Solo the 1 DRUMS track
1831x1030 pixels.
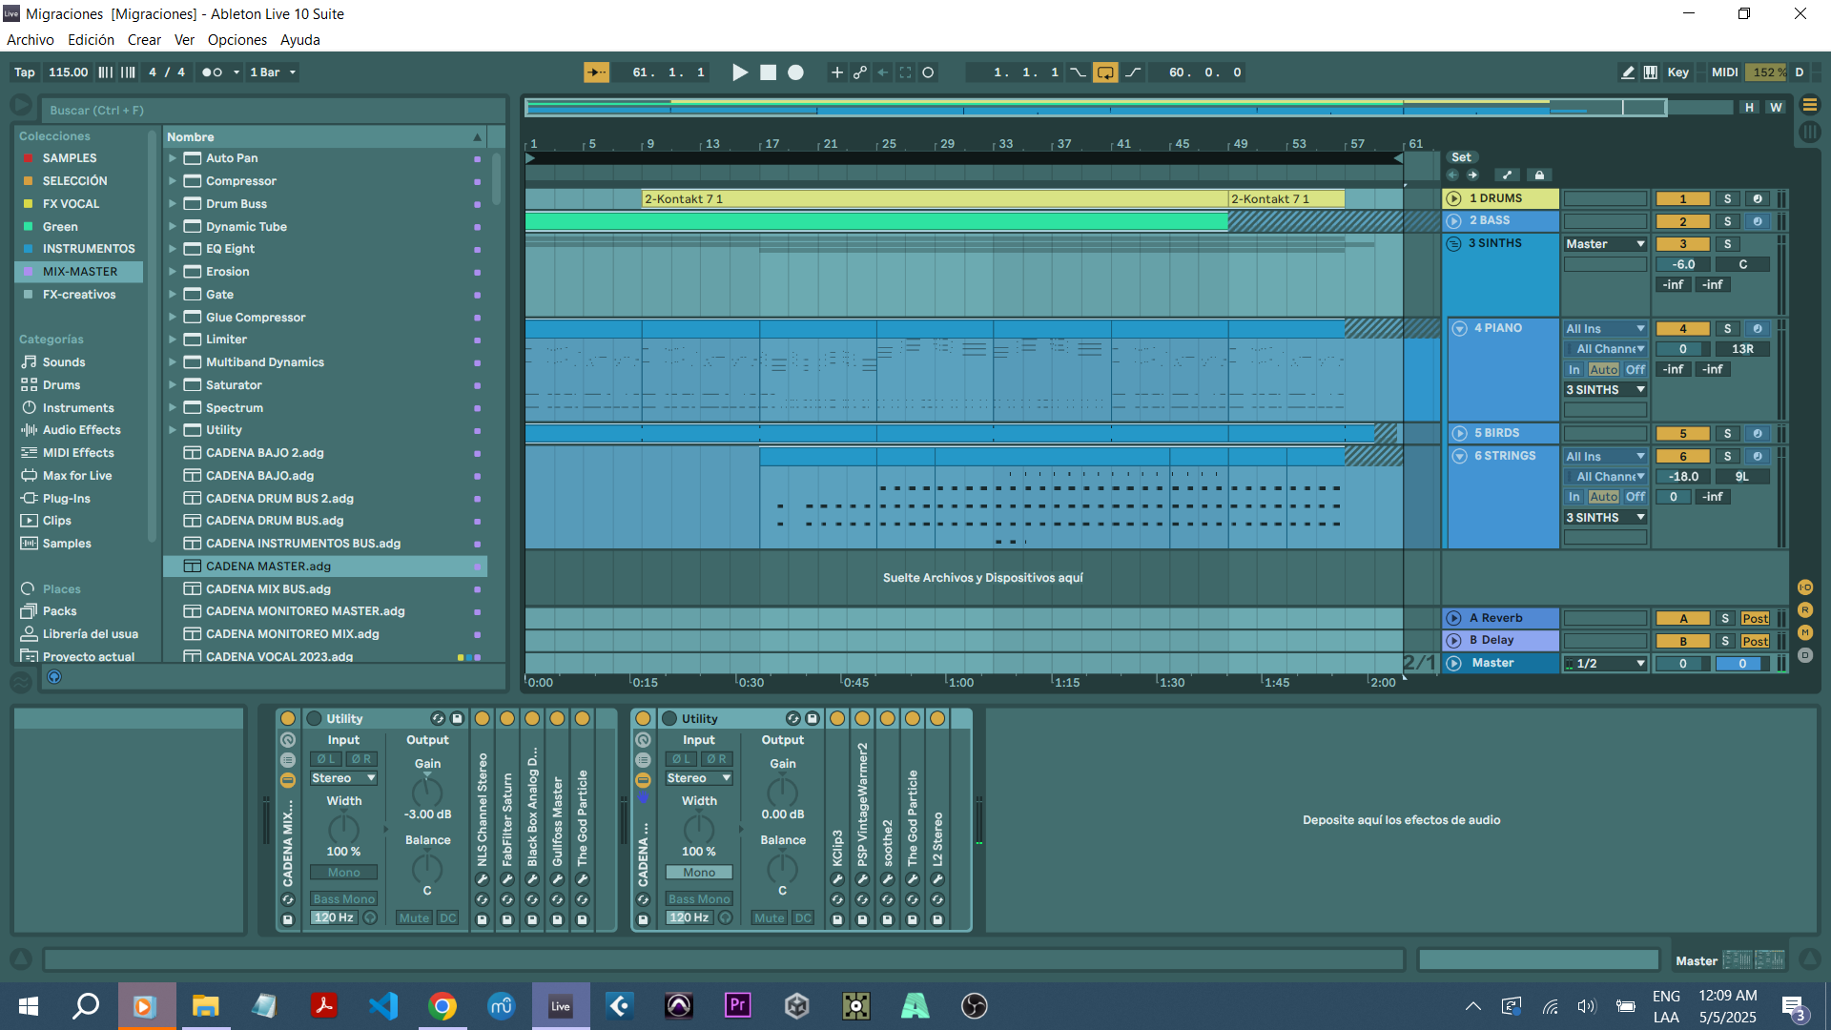pos(1727,198)
